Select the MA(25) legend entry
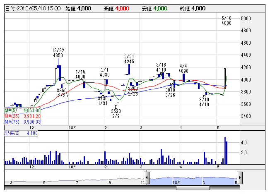This screenshot has width=270, height=194. point(22,116)
